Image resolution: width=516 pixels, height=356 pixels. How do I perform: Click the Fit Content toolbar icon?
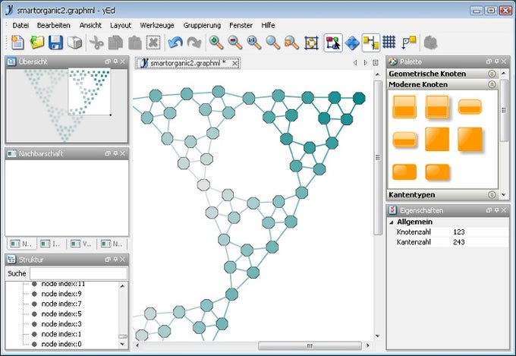pyautogui.click(x=311, y=43)
